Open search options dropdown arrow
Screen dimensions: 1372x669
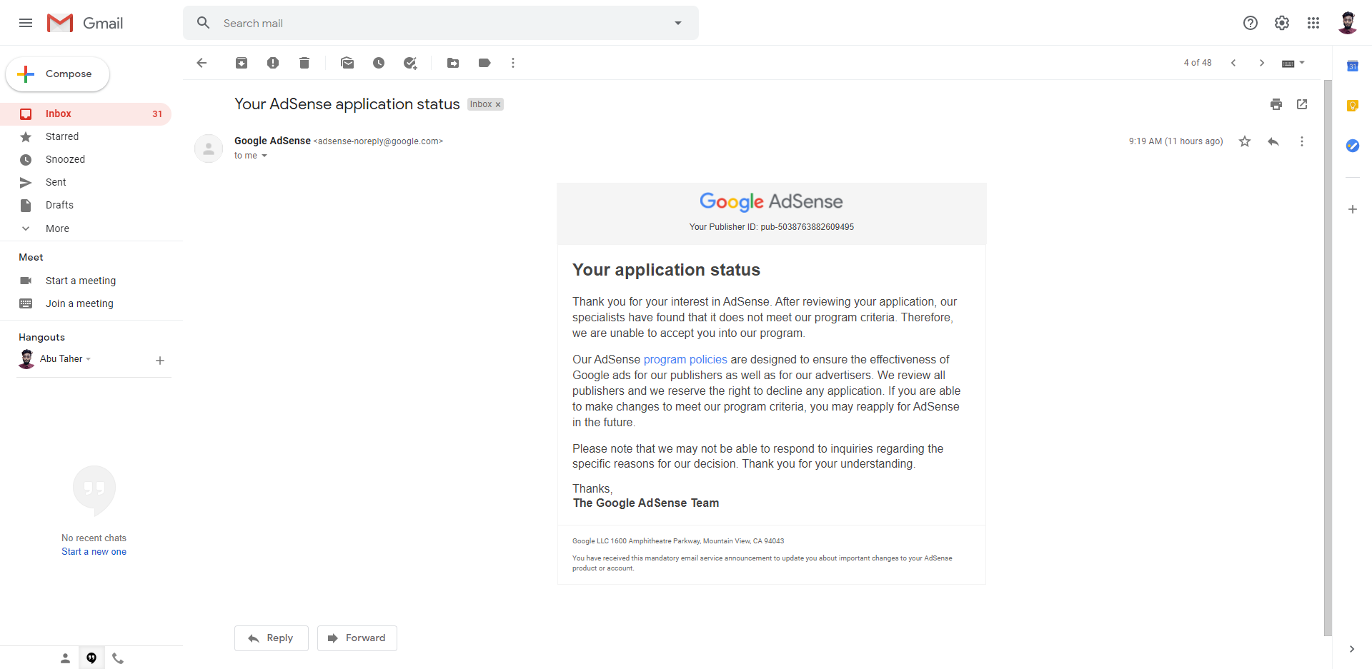coord(678,23)
